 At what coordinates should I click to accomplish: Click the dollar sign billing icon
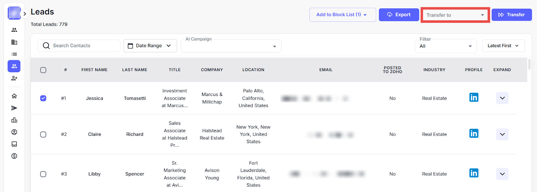pyautogui.click(x=14, y=156)
